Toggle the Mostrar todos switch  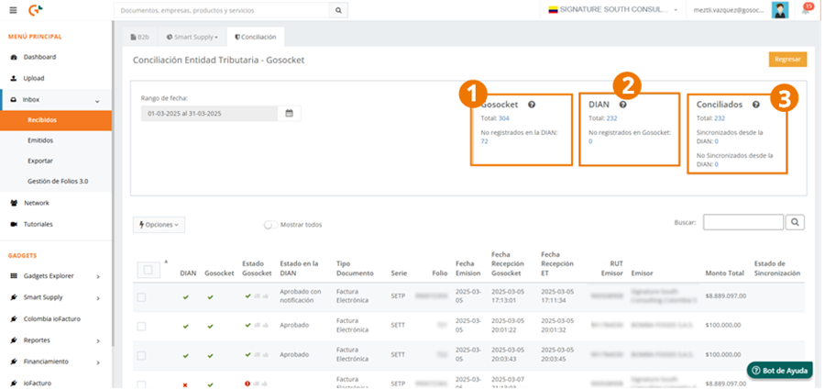click(x=271, y=225)
